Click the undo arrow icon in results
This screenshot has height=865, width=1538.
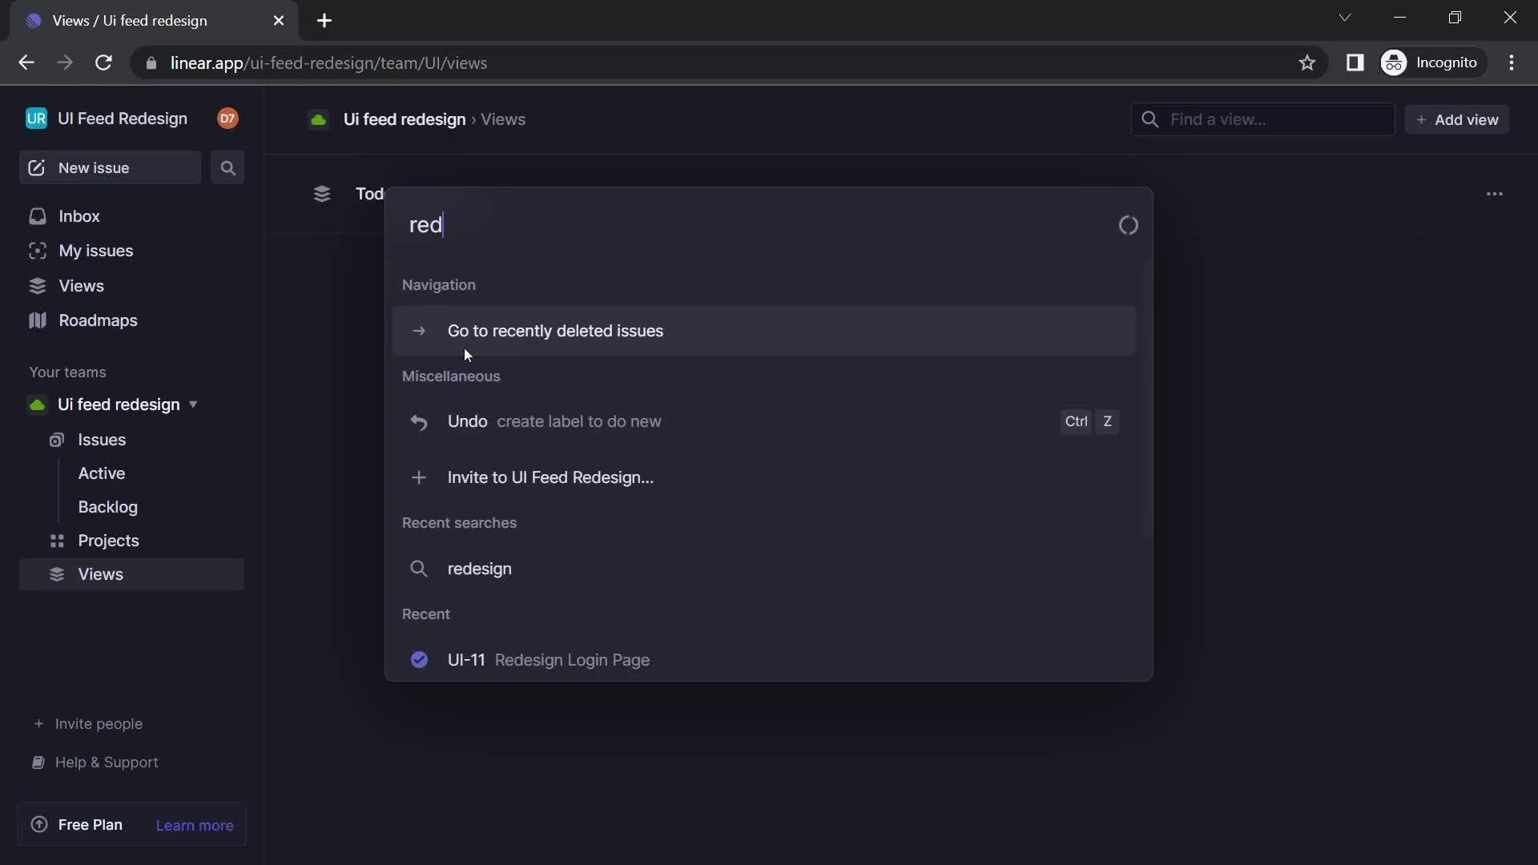pyautogui.click(x=418, y=421)
